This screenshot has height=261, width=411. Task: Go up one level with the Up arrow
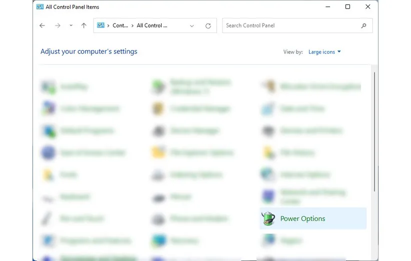(x=83, y=25)
